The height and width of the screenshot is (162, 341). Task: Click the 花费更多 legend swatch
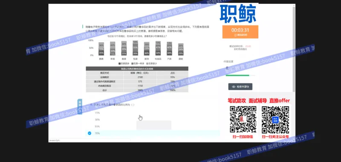tap(119, 63)
